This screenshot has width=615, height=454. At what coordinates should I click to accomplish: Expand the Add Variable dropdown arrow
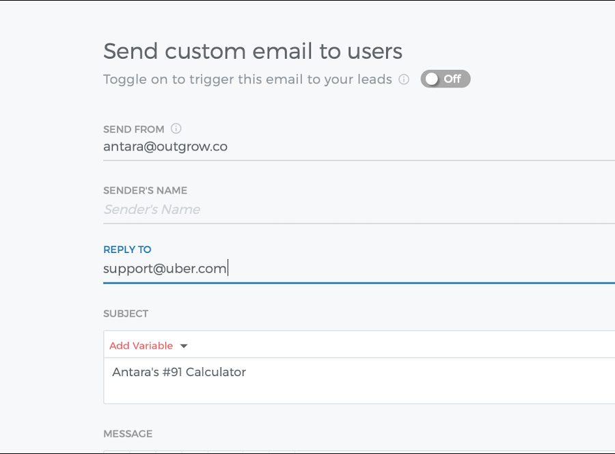(184, 346)
